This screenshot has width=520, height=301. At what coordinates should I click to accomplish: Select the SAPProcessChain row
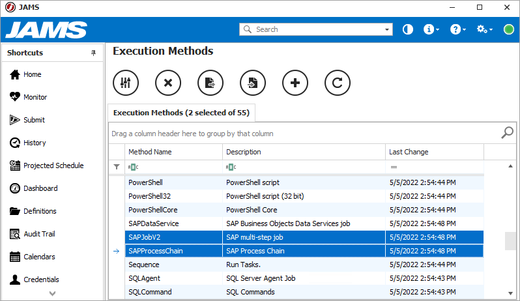point(304,251)
